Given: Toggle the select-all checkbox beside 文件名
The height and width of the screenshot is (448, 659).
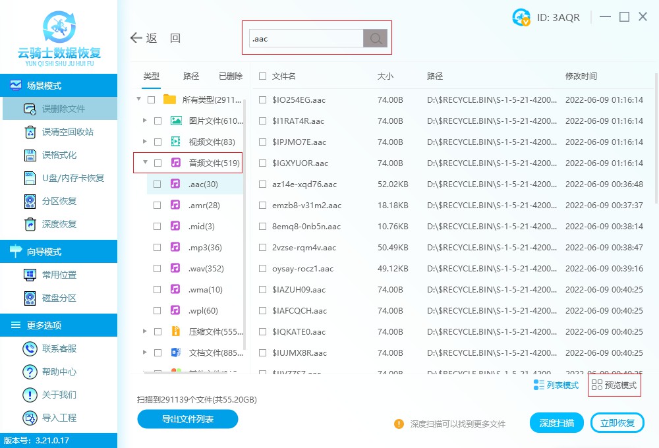Looking at the screenshot, I should tap(263, 76).
